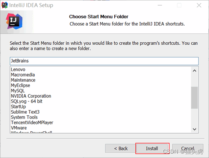Select Sublime Text3 in list
The image size is (209, 158).
(25, 112)
